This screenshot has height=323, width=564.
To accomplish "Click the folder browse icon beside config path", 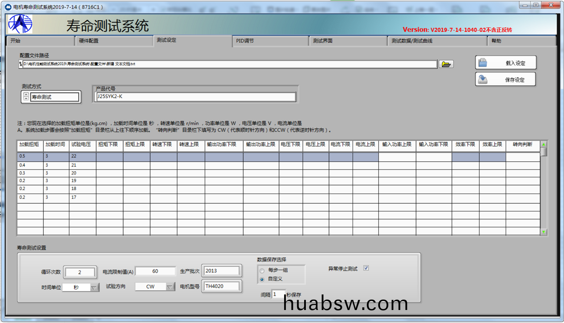I will tap(446, 64).
